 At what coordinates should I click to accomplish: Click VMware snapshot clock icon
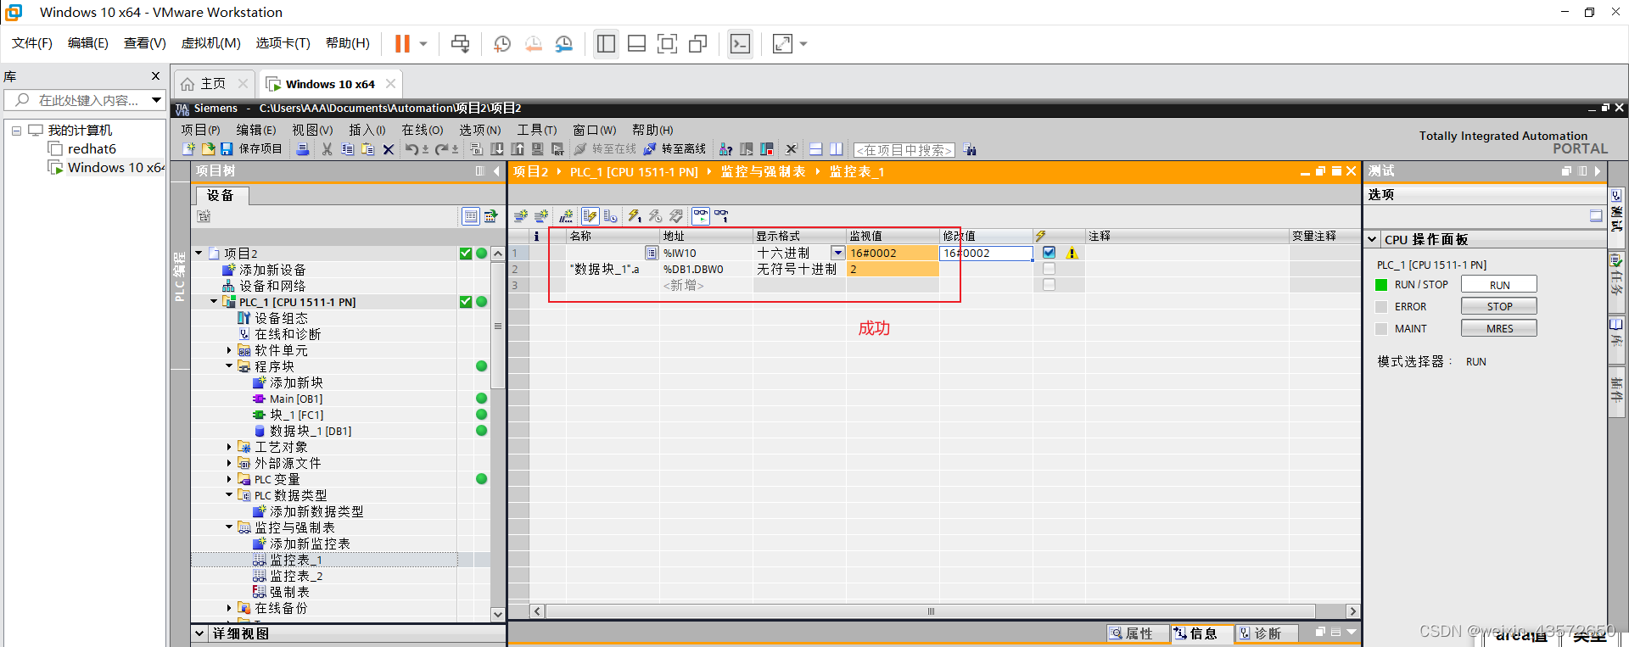pos(502,43)
